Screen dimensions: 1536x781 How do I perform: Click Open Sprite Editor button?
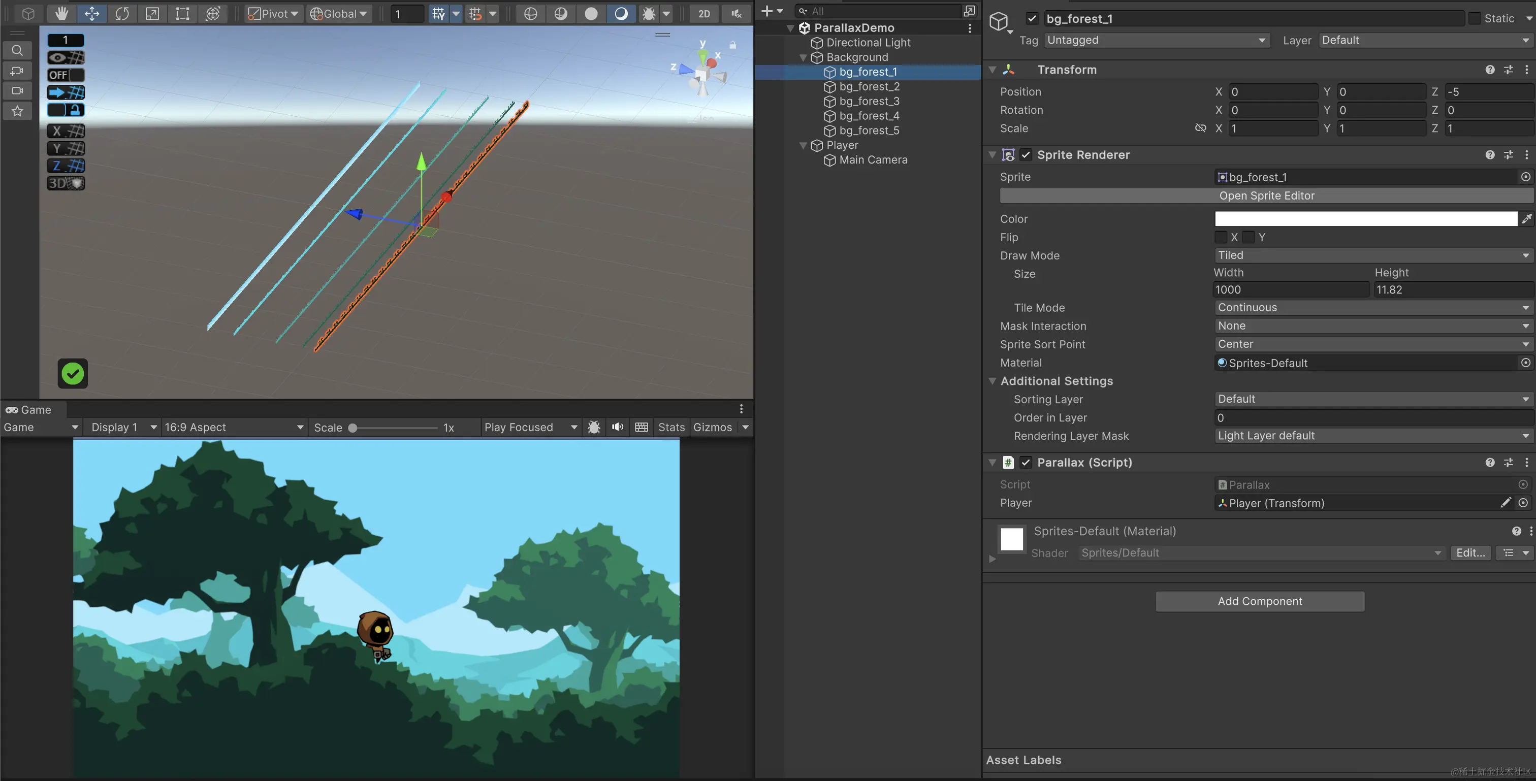point(1266,196)
